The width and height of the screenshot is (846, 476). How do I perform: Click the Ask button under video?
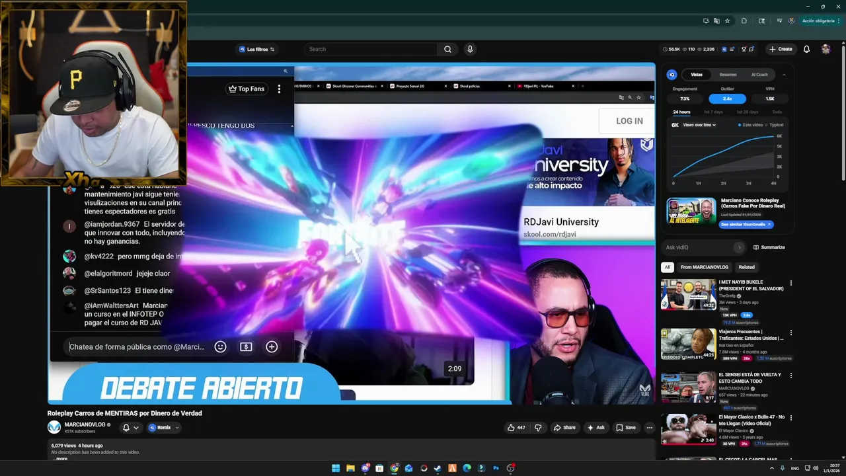[x=596, y=428]
